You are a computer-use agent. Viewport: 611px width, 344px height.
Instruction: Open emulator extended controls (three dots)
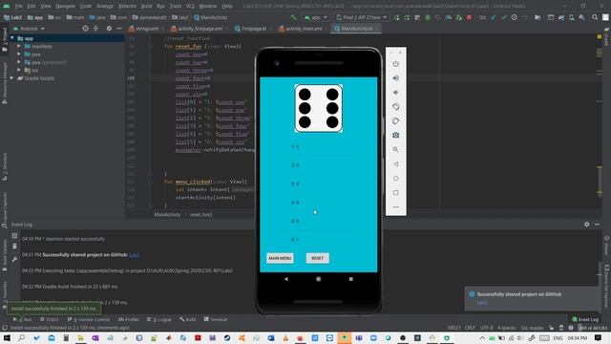pyautogui.click(x=395, y=207)
